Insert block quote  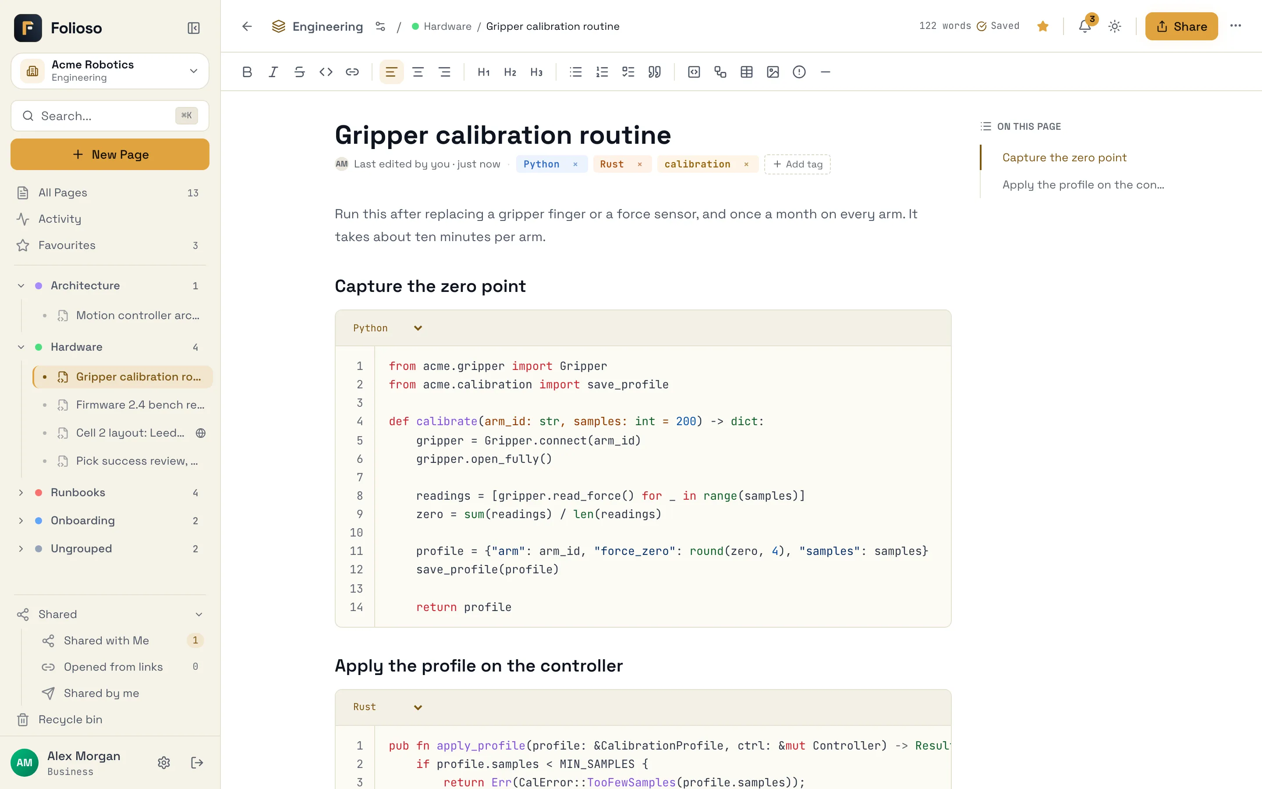[655, 72]
